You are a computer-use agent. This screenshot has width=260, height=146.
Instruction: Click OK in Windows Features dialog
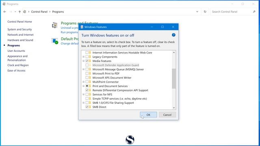pos(148,115)
